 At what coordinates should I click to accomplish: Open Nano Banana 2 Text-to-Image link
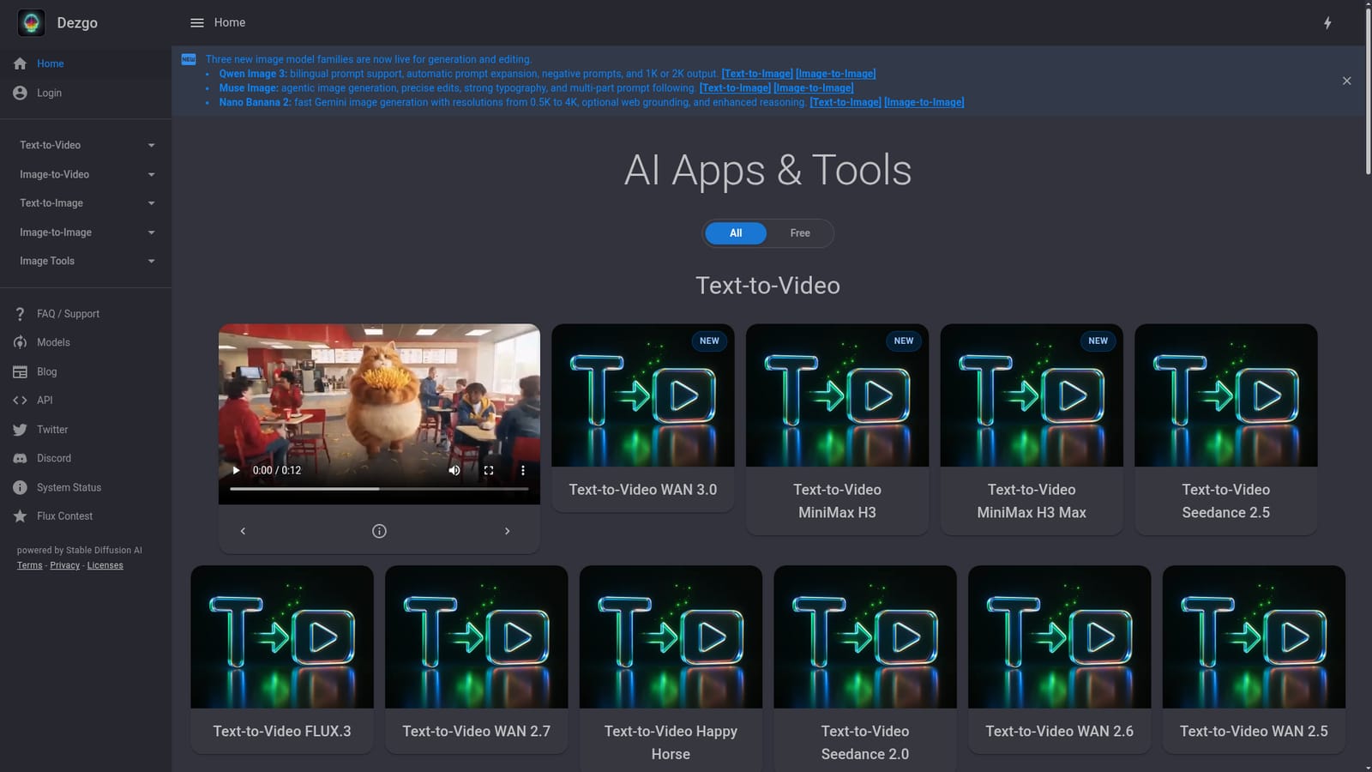(x=845, y=102)
